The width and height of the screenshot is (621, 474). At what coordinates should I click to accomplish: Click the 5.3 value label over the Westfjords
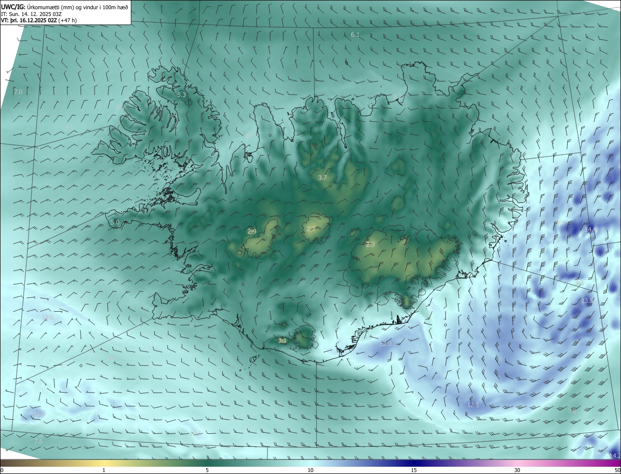pos(181,95)
